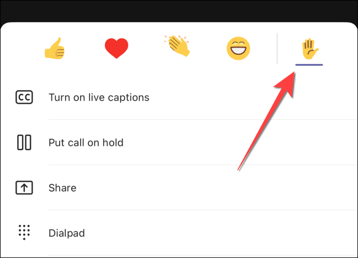Choose the "Put call on hold" label
This screenshot has width=358, height=258.
[x=86, y=143]
